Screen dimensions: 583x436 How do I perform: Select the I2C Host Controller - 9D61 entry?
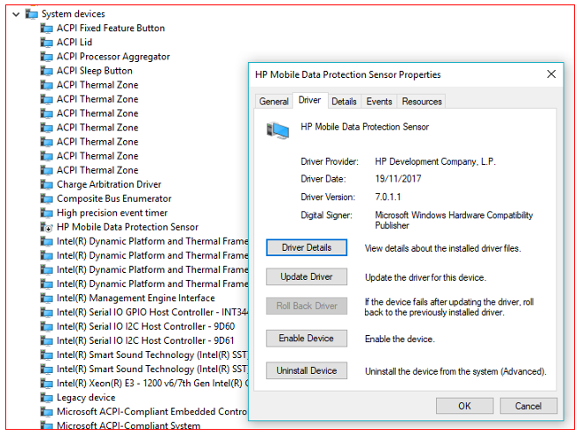[x=145, y=341]
